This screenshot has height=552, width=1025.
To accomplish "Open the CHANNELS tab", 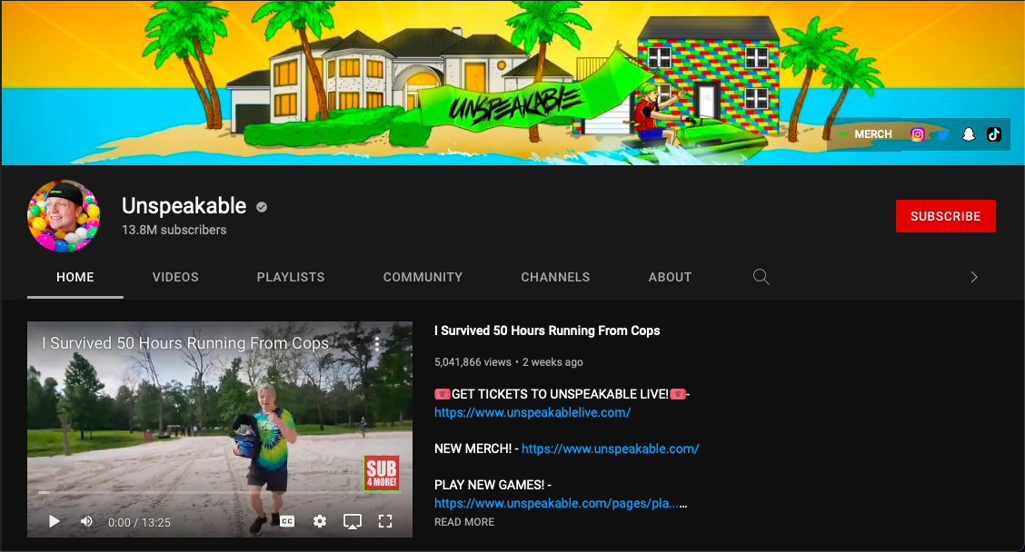I will click(555, 277).
